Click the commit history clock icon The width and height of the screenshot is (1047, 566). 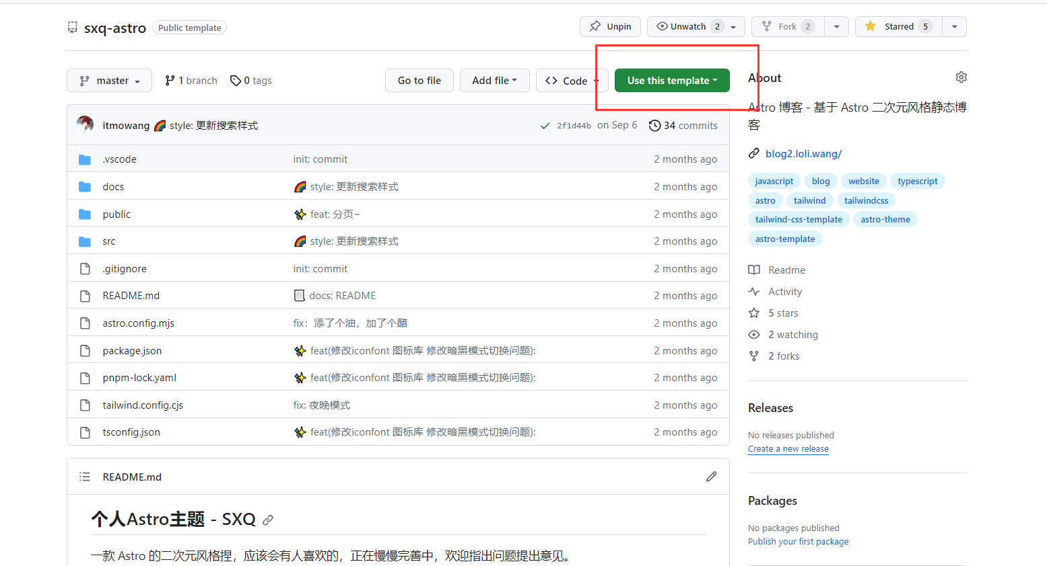click(654, 126)
